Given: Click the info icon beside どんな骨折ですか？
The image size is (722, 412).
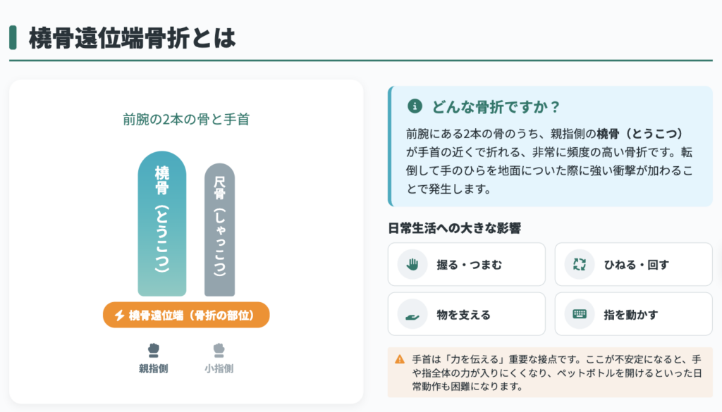Looking at the screenshot, I should click(415, 106).
